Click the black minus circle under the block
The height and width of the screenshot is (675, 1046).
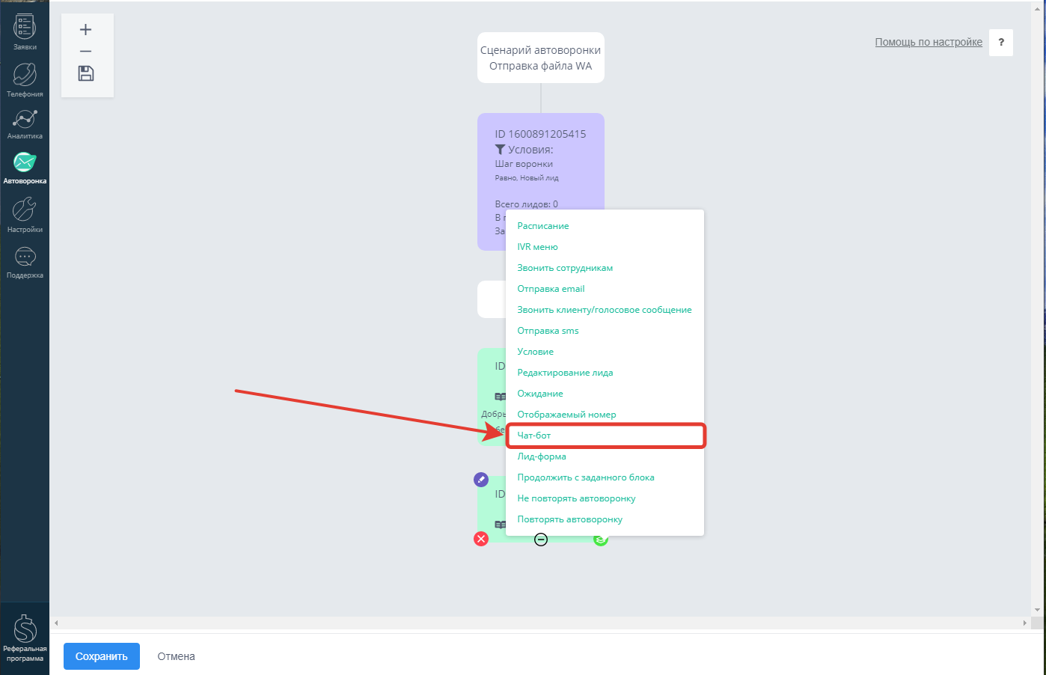[541, 540]
